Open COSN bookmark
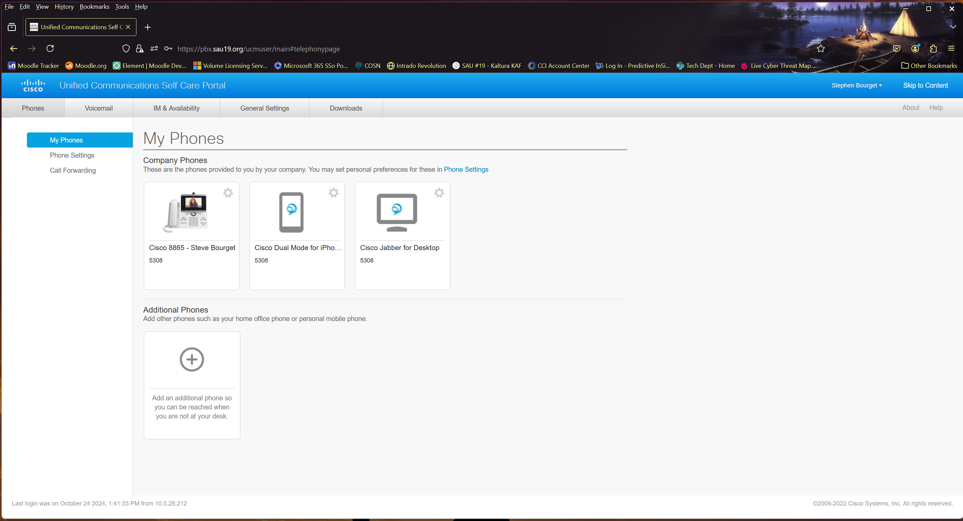 coord(368,66)
